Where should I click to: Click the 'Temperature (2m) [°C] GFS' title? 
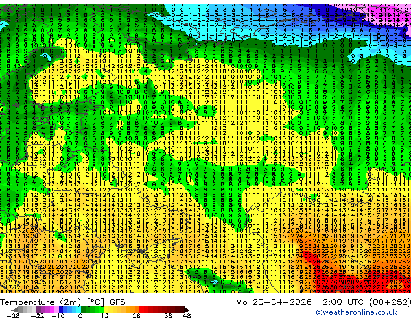(x=63, y=302)
